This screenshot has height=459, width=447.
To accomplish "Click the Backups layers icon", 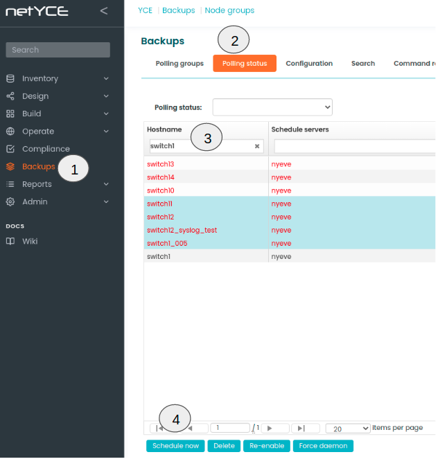I will [x=10, y=166].
